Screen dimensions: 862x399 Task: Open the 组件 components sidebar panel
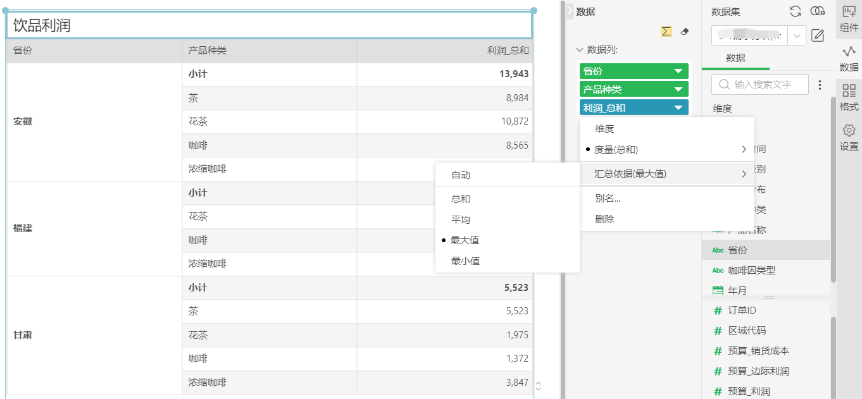click(x=849, y=18)
